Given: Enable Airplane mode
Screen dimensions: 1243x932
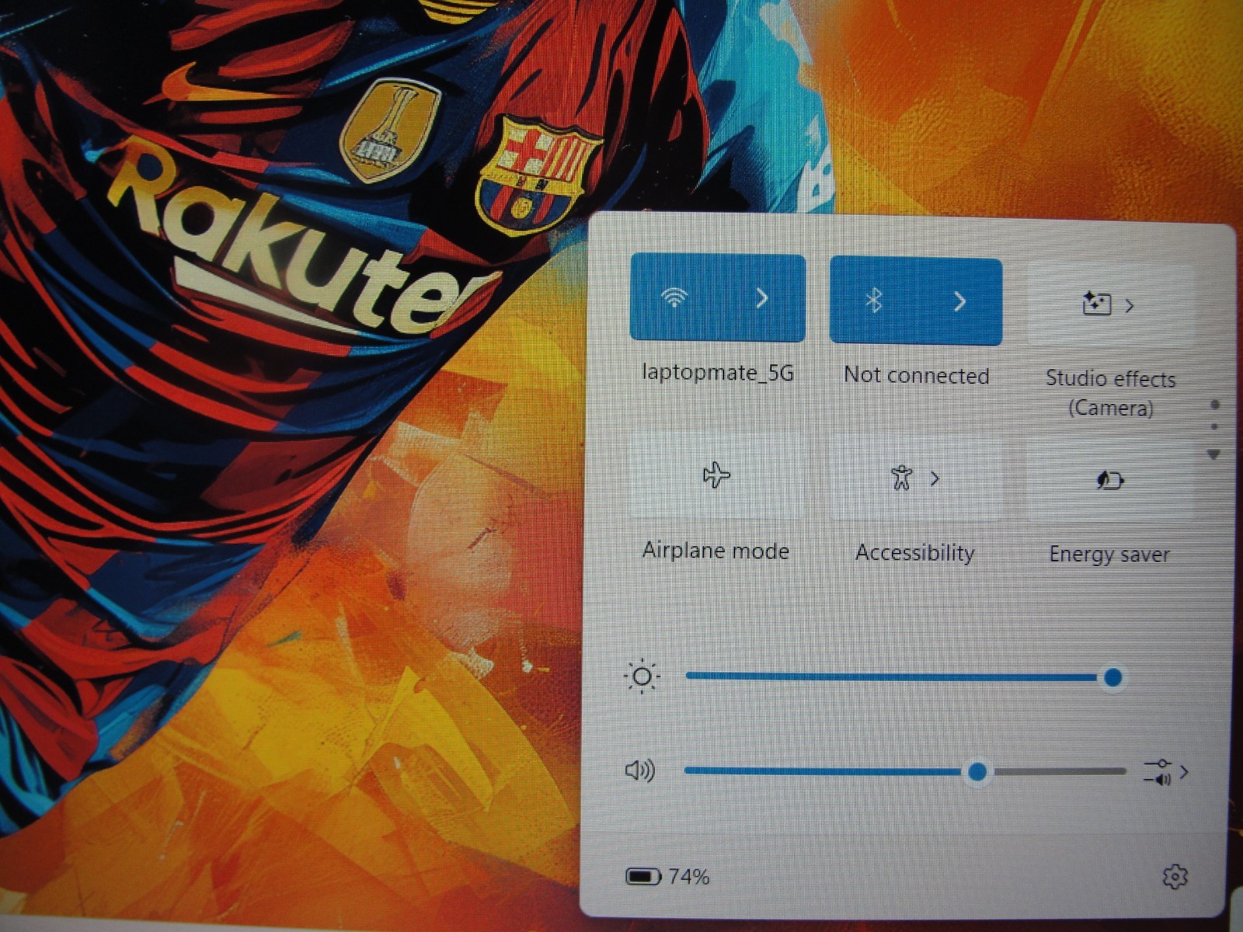Looking at the screenshot, I should [716, 475].
